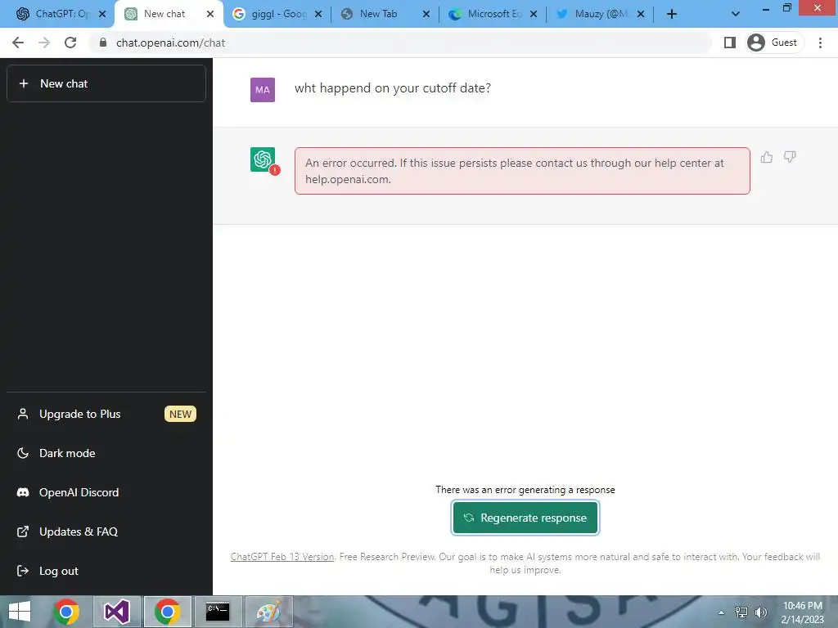Image resolution: width=838 pixels, height=628 pixels.
Task: Reload the page with refresh icon
Action: pyautogui.click(x=70, y=43)
